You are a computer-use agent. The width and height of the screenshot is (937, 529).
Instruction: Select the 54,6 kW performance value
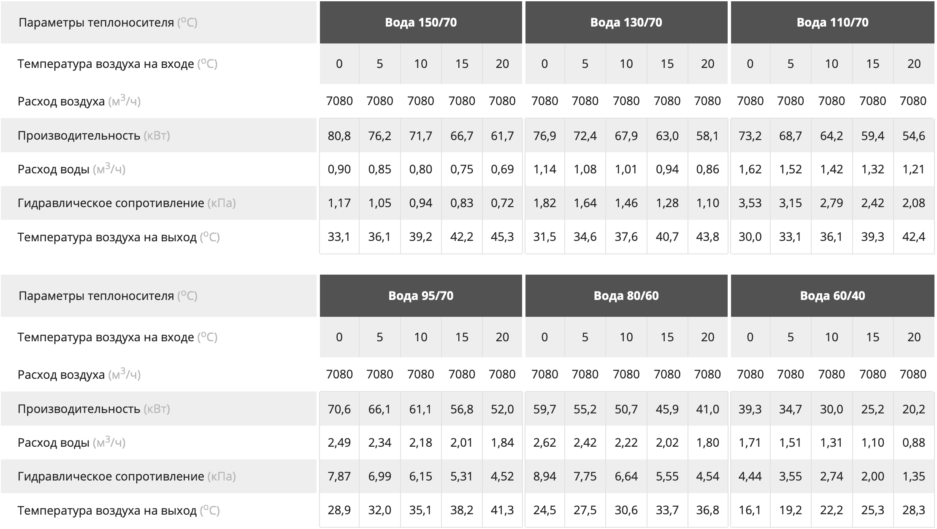point(914,136)
